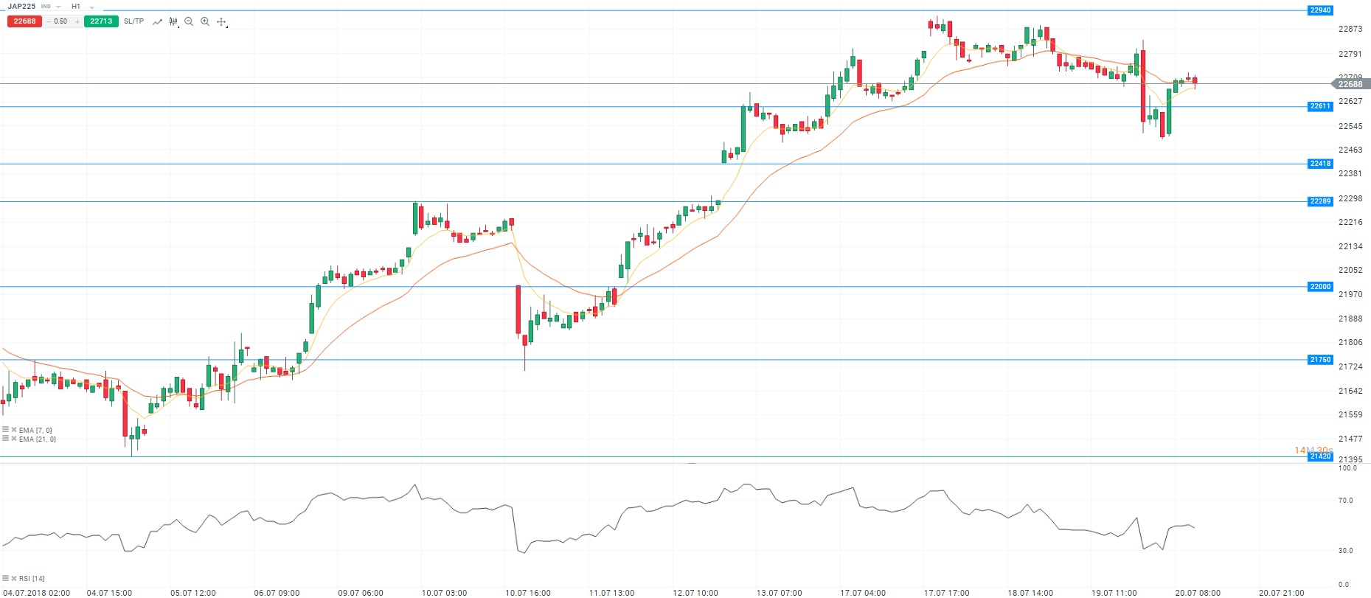Click the green 22713 buy button
The image size is (1371, 598).
101,21
